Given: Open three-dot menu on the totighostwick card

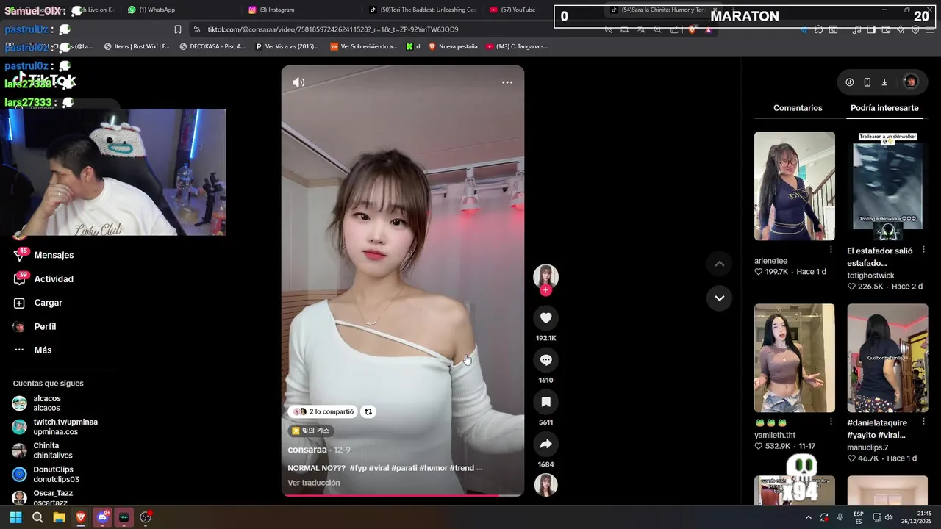Looking at the screenshot, I should click(923, 250).
